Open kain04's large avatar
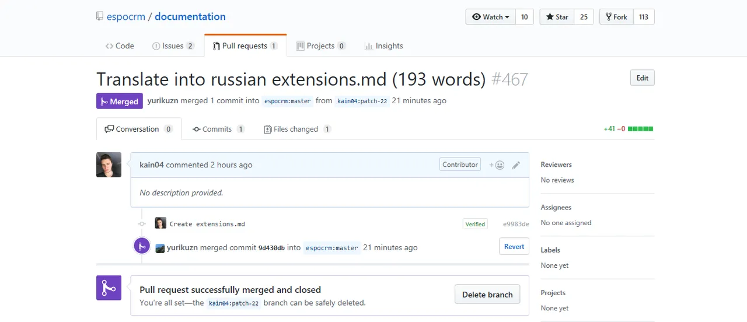The image size is (747, 322). tap(109, 164)
